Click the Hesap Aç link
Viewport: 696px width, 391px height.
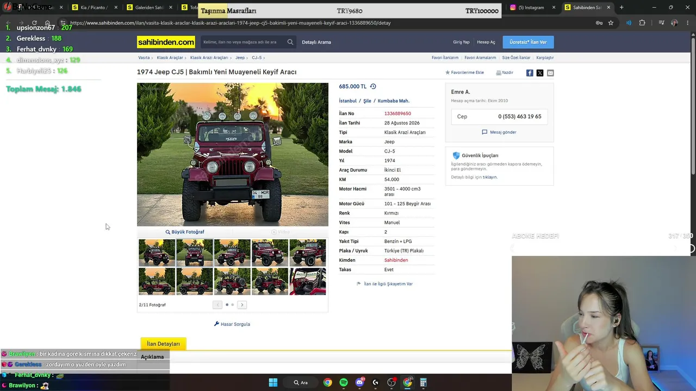click(x=486, y=42)
